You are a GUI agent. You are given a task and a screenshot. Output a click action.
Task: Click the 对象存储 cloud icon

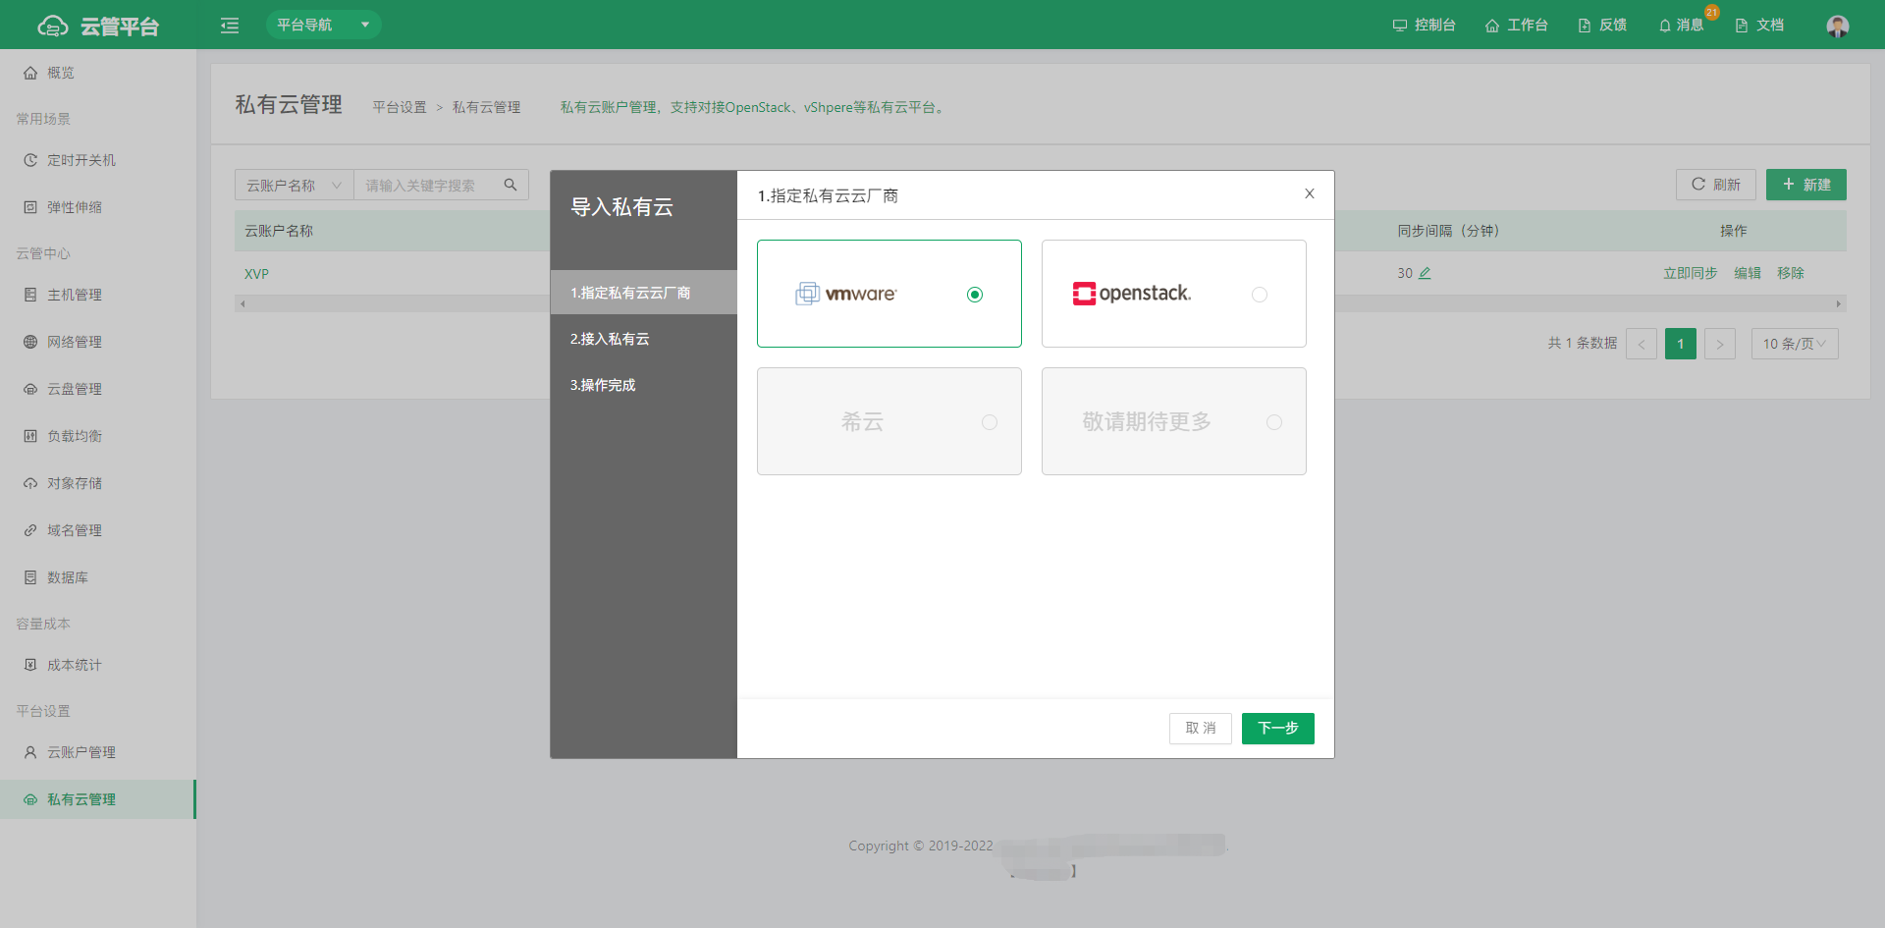(30, 483)
